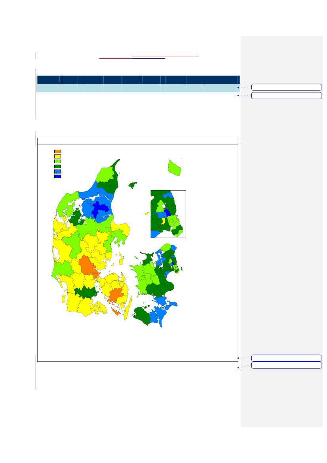This screenshot has height=463, width=327.
Task: Open lowest comment balloon in margin
Action: [286, 365]
